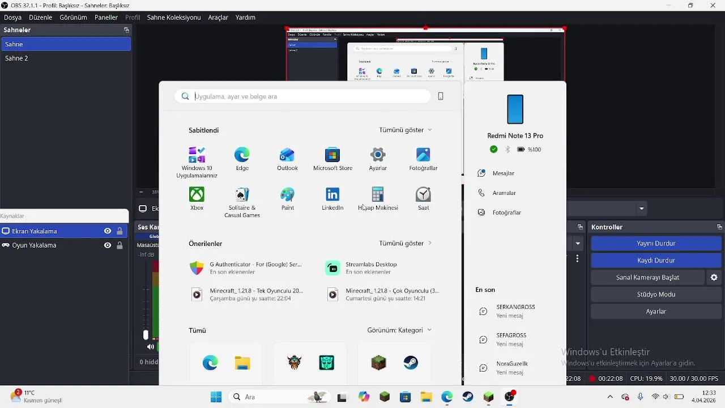The width and height of the screenshot is (725, 408).
Task: Launch Edge from pinned apps
Action: (x=242, y=159)
